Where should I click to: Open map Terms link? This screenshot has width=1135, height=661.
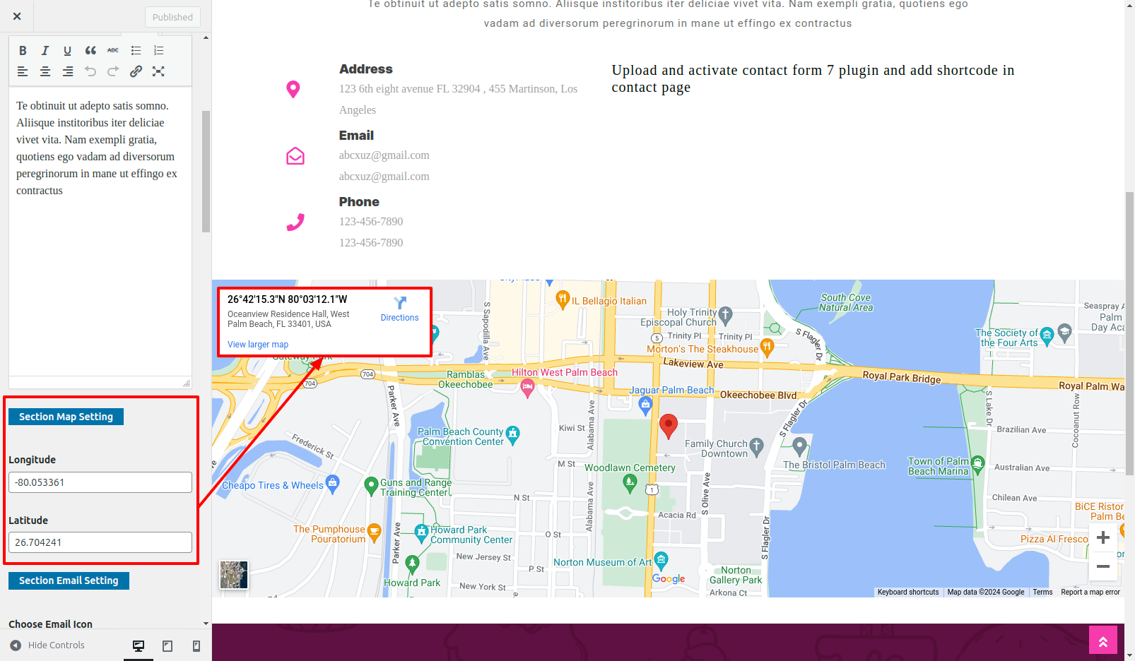point(1042,592)
